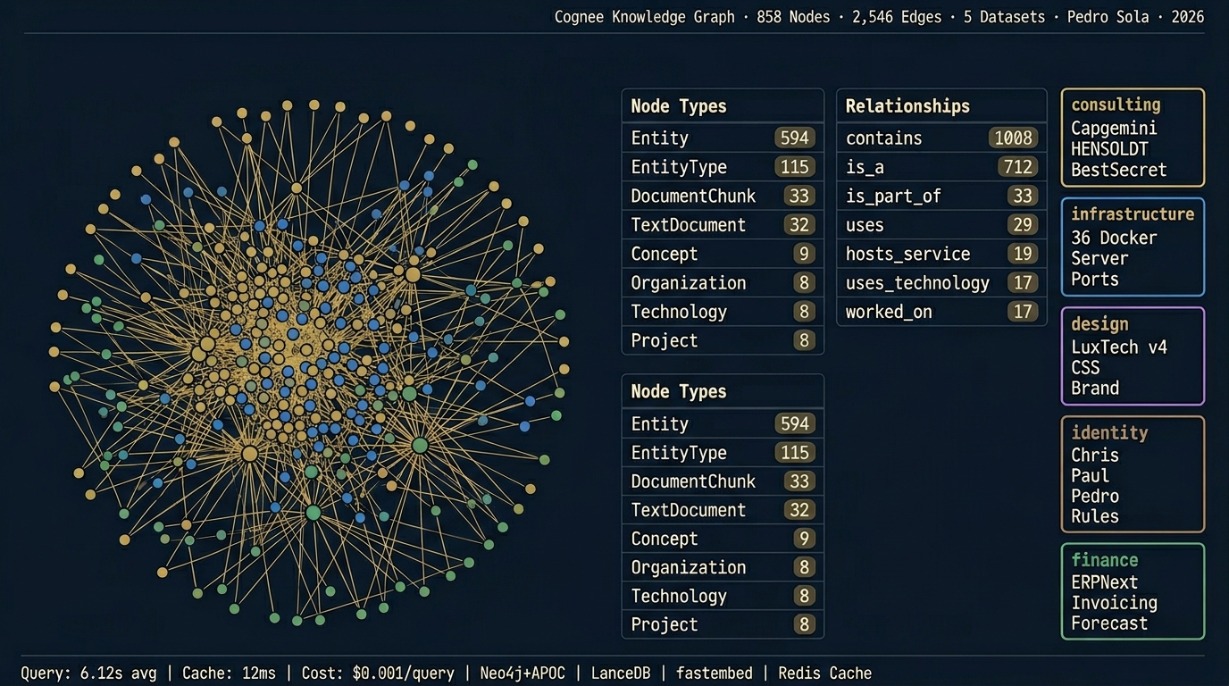Open the consulting dataset card title
This screenshot has width=1229, height=686.
(x=1116, y=105)
